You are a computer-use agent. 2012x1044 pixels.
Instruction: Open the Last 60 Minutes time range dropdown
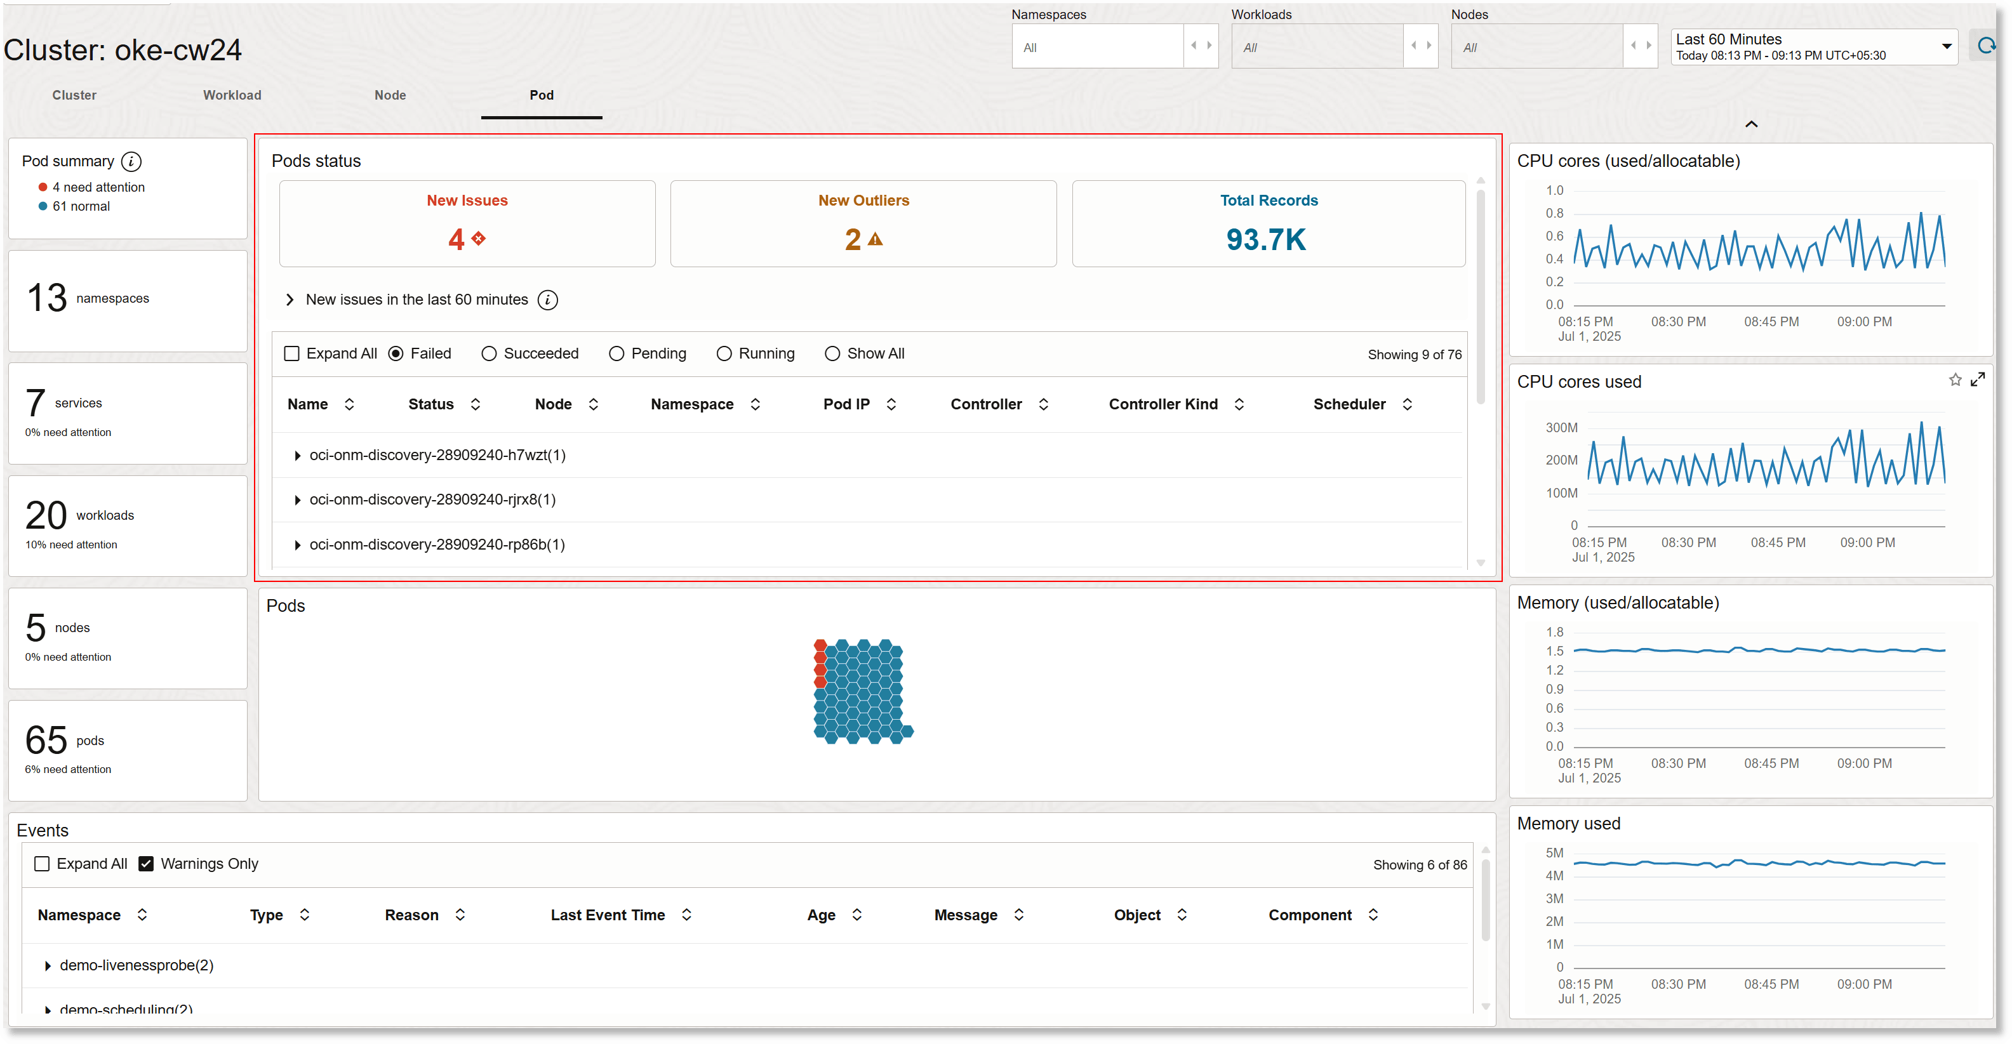tap(1947, 46)
